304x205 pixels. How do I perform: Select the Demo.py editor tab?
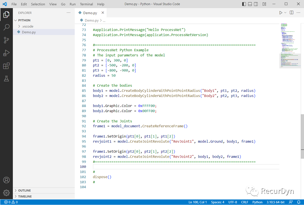point(90,13)
